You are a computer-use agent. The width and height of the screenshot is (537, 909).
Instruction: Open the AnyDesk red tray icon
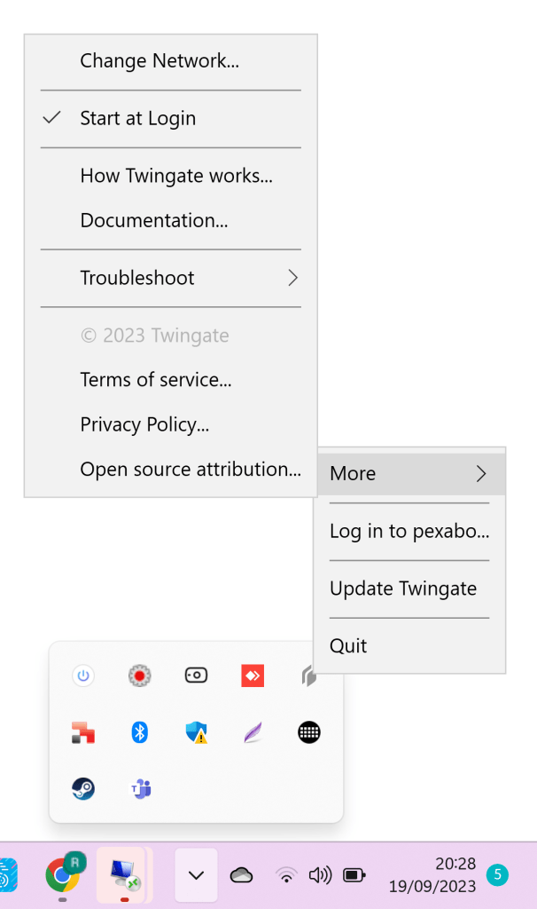(253, 676)
